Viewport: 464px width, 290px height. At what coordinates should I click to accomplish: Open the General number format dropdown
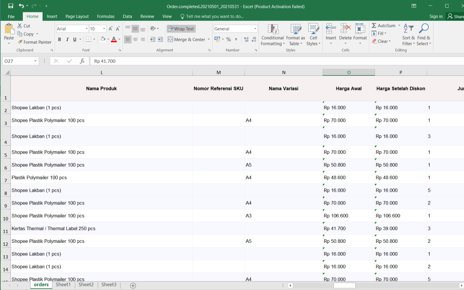pyautogui.click(x=255, y=29)
